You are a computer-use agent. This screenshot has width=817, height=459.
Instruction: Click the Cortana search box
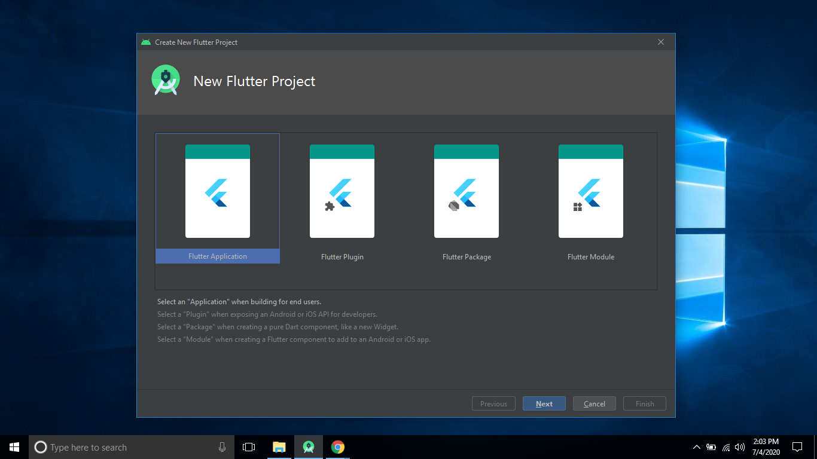click(120, 447)
